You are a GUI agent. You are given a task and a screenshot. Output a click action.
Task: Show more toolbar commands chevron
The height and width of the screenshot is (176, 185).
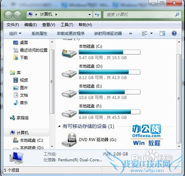point(131,33)
